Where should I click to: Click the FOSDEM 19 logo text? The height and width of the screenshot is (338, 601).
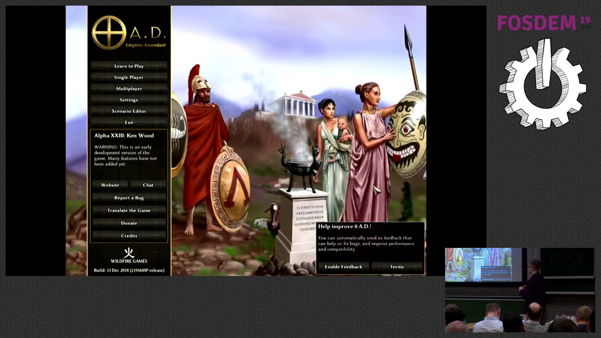(x=543, y=23)
